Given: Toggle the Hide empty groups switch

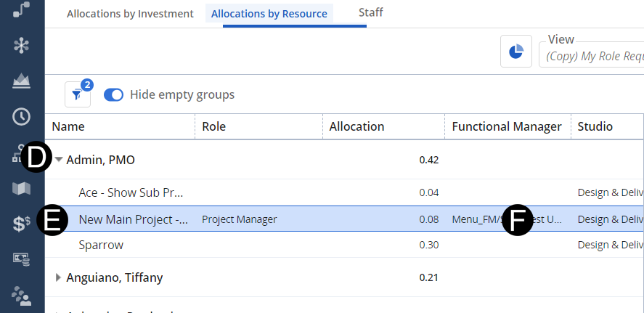Looking at the screenshot, I should click(114, 95).
